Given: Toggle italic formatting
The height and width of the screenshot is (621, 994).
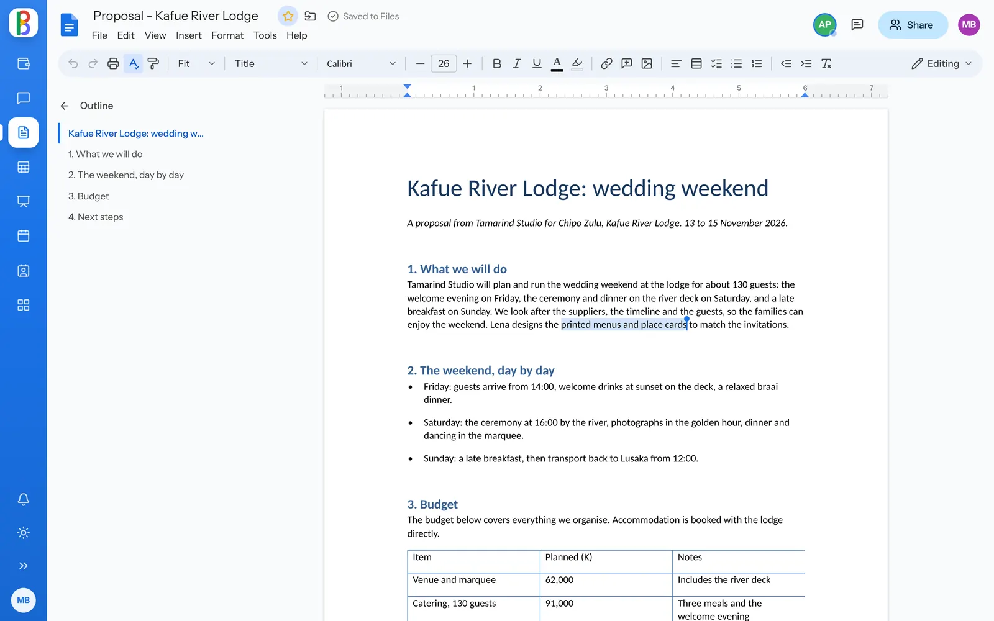Looking at the screenshot, I should [516, 63].
